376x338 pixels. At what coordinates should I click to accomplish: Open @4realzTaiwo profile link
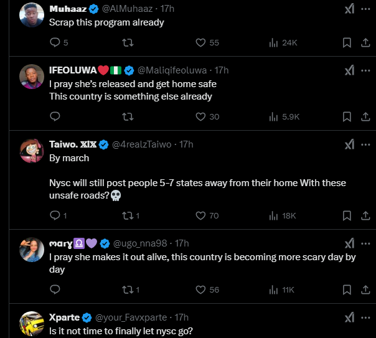pos(142,144)
